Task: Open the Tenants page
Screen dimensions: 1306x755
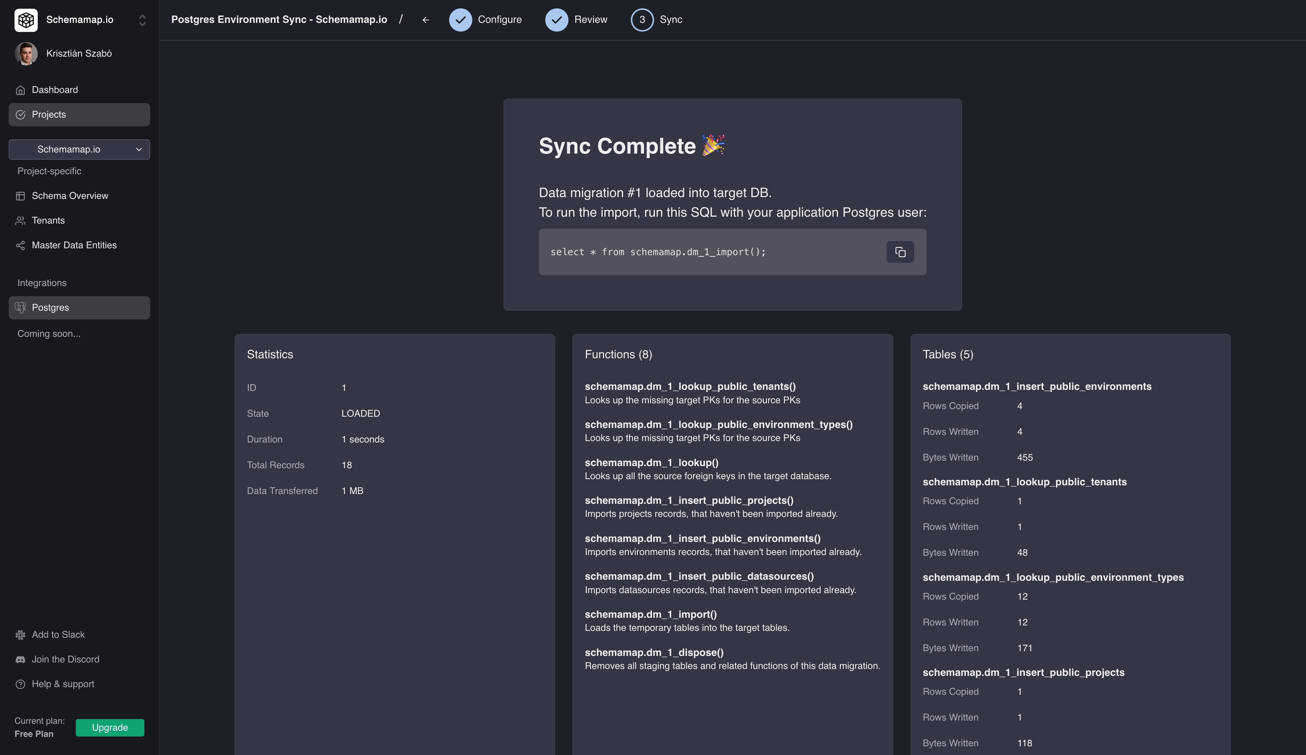Action: point(79,221)
